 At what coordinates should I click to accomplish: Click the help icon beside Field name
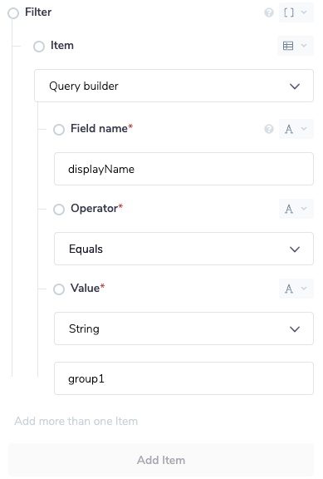click(269, 129)
